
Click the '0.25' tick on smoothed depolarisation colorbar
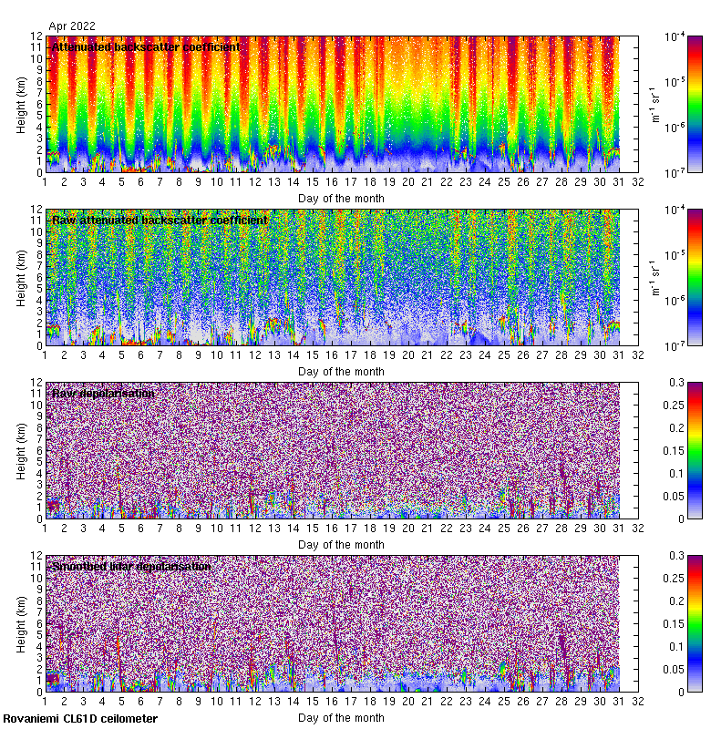coord(674,579)
